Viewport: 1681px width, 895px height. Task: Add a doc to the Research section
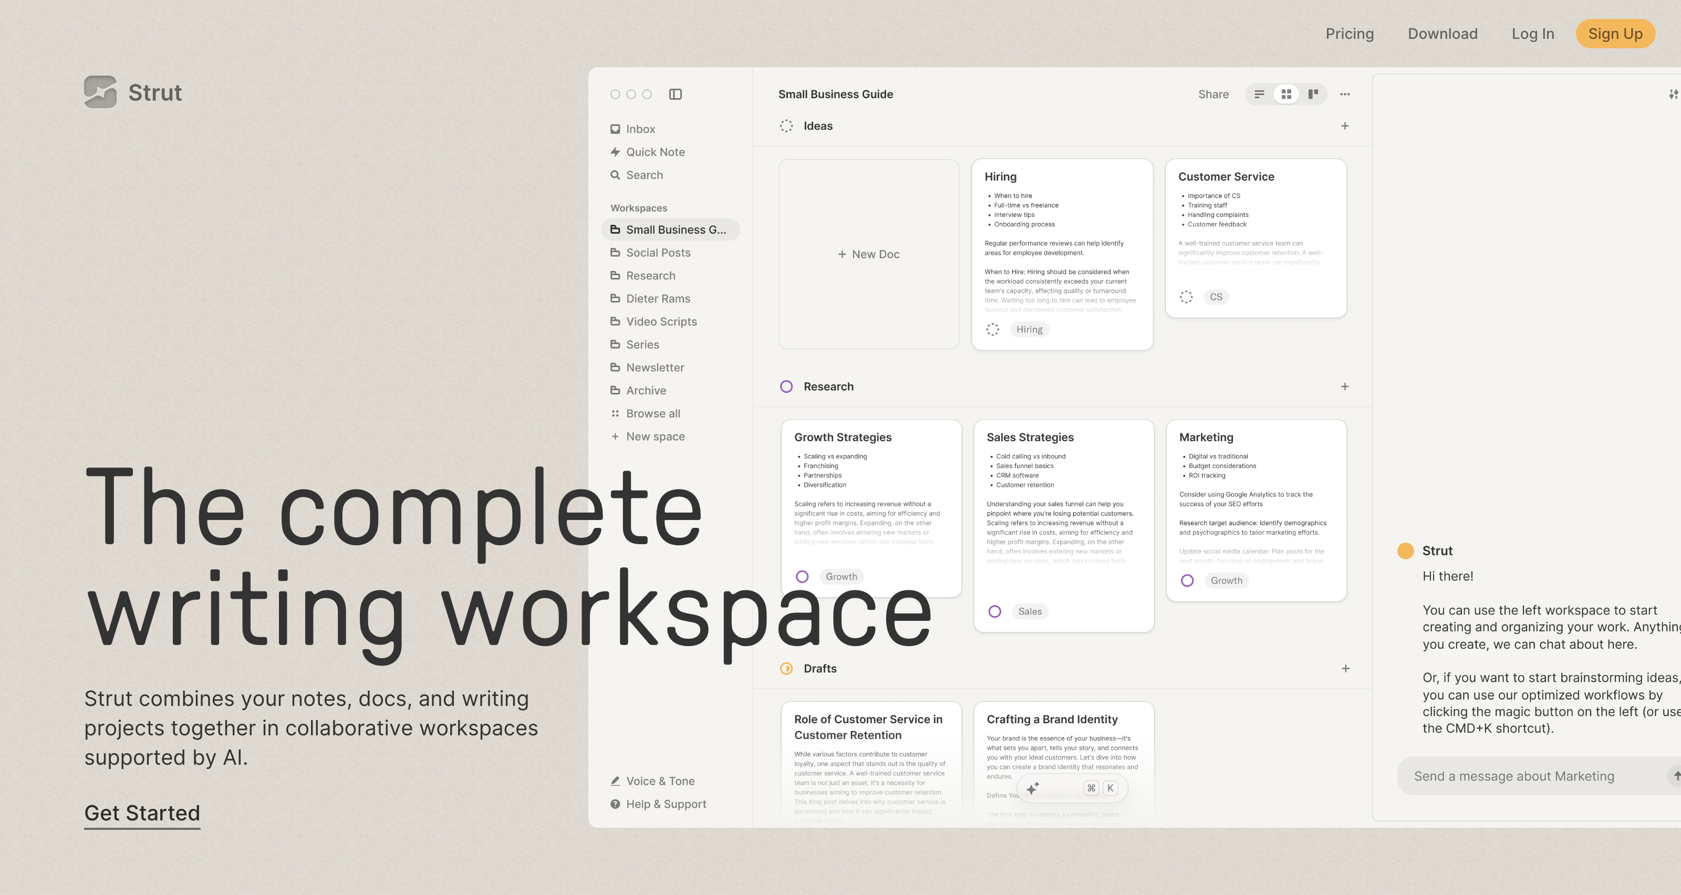click(1345, 387)
